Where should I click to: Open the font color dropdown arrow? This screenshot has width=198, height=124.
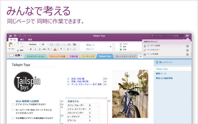[x=64, y=49]
